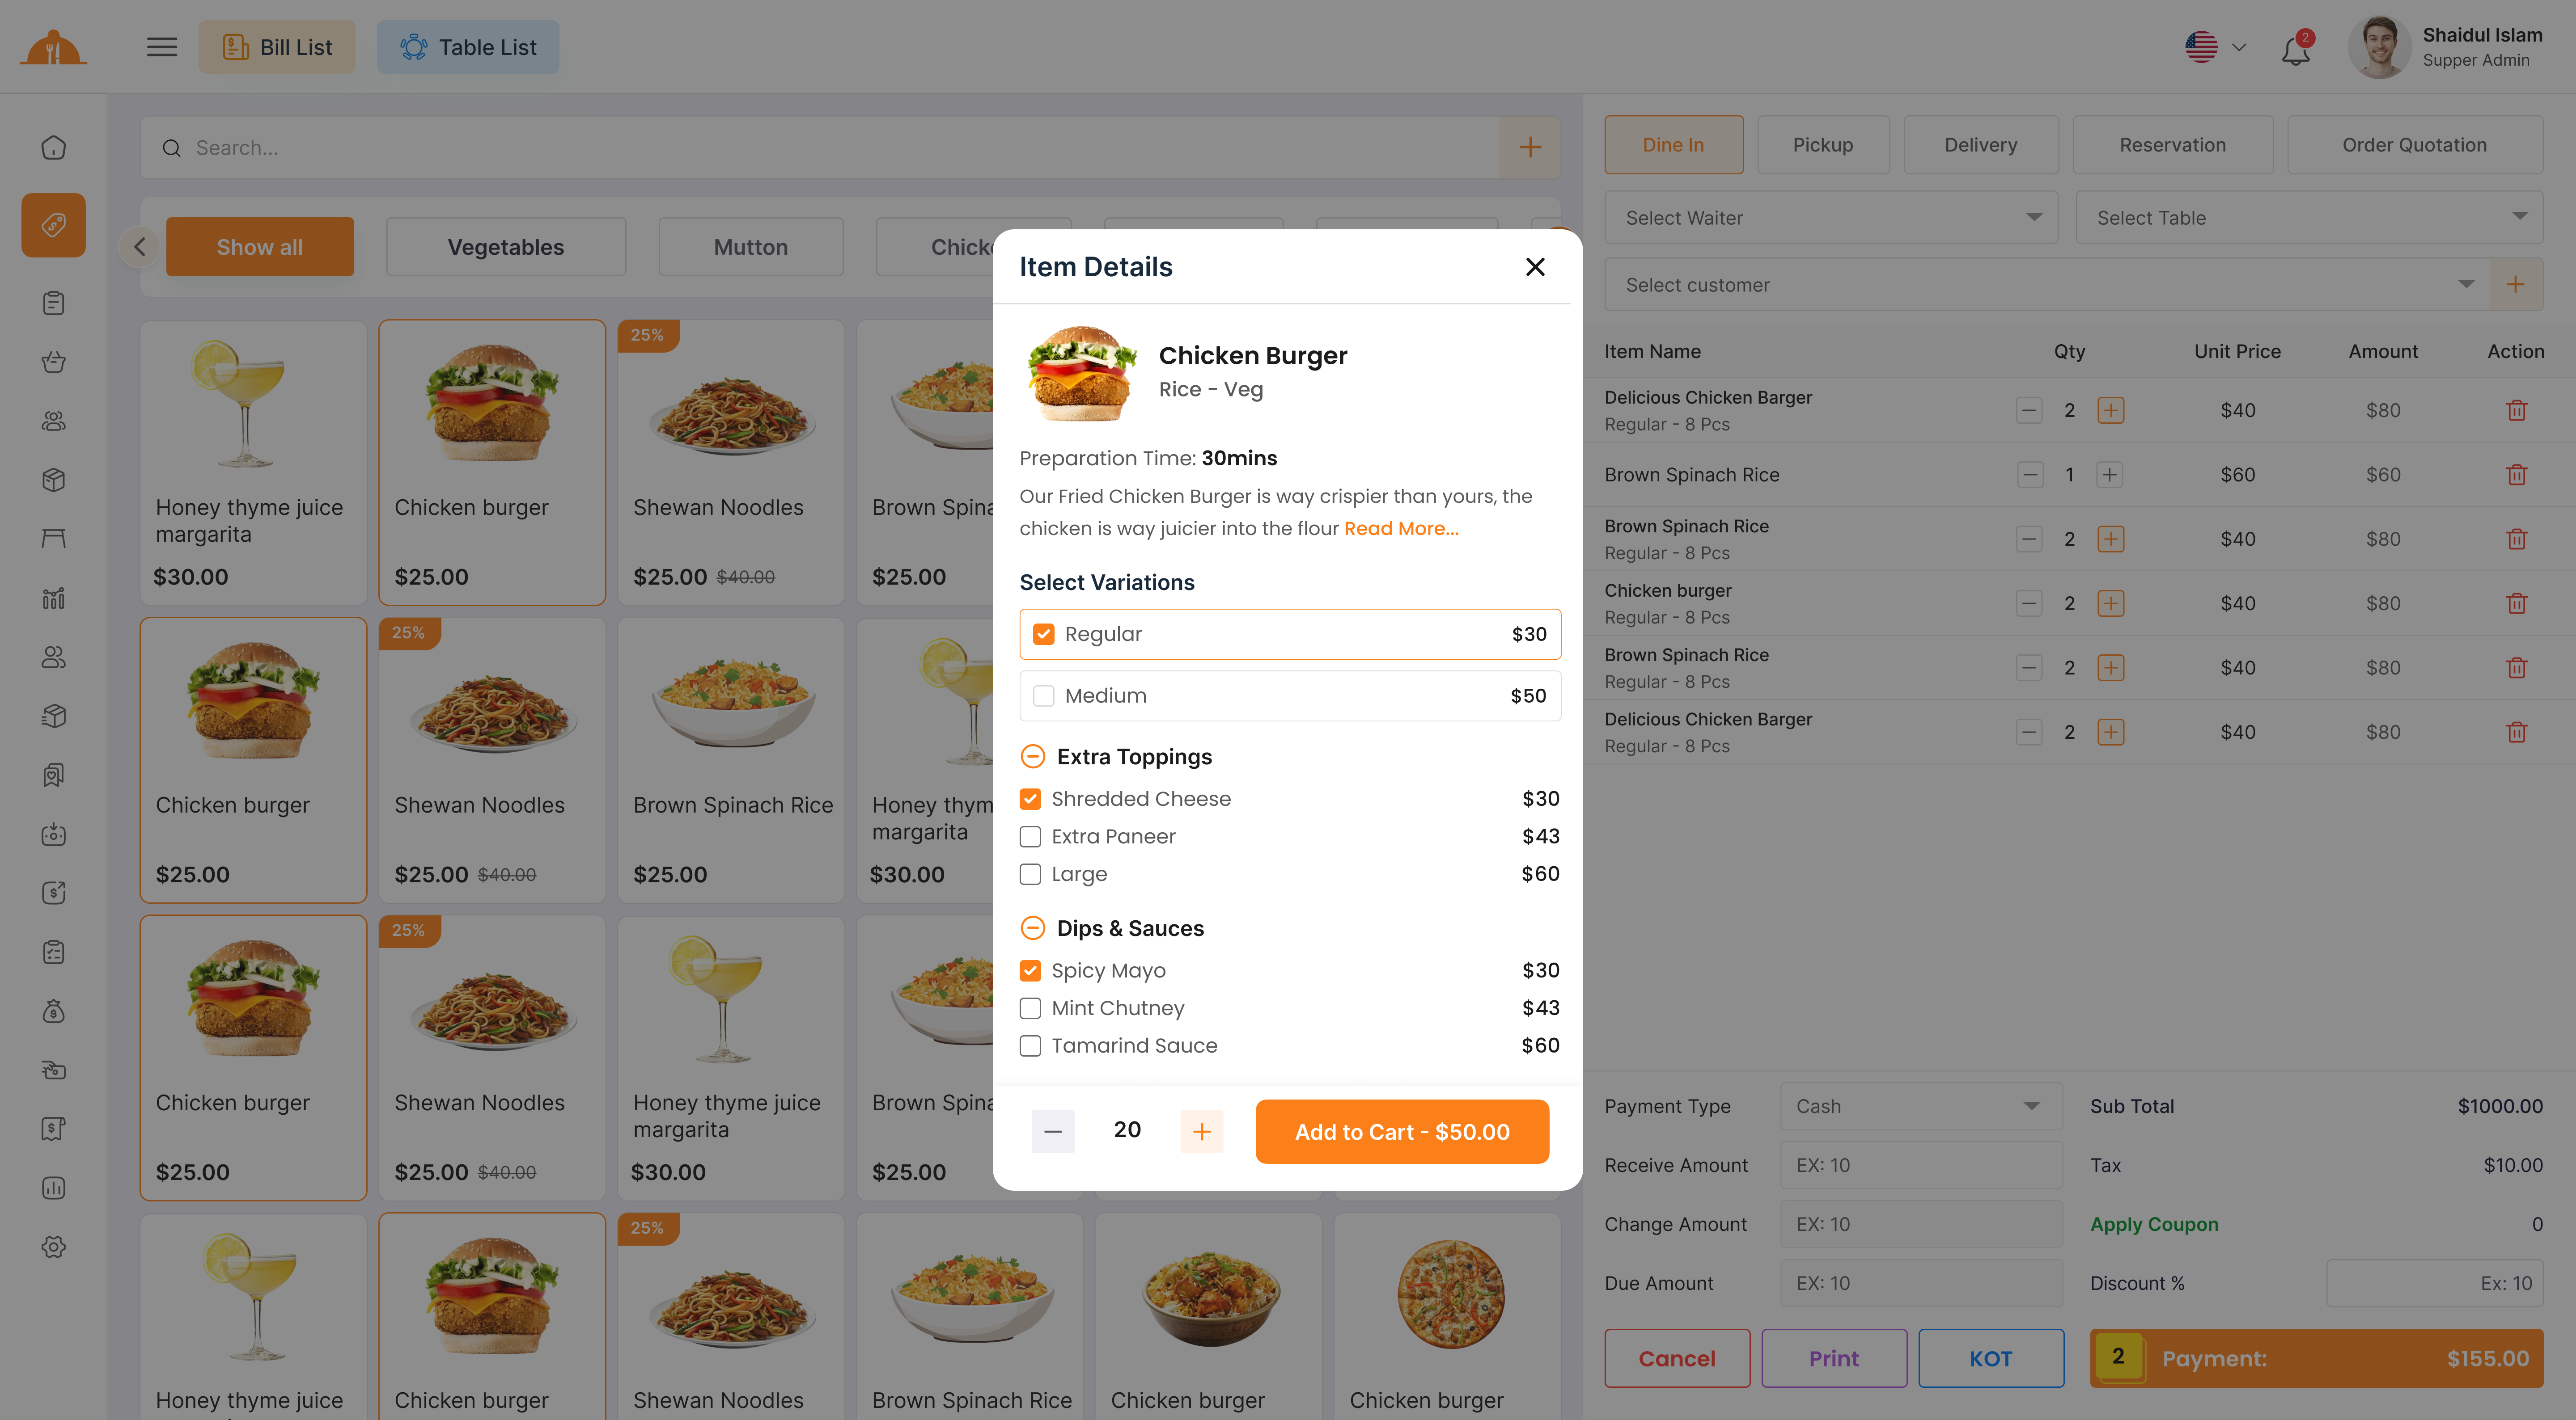Image resolution: width=2576 pixels, height=1420 pixels.
Task: Increase quantity in Item Details modal
Action: (x=1201, y=1131)
